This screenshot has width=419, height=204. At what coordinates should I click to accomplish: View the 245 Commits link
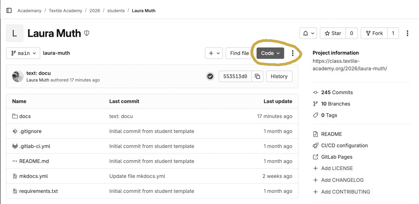(x=337, y=92)
